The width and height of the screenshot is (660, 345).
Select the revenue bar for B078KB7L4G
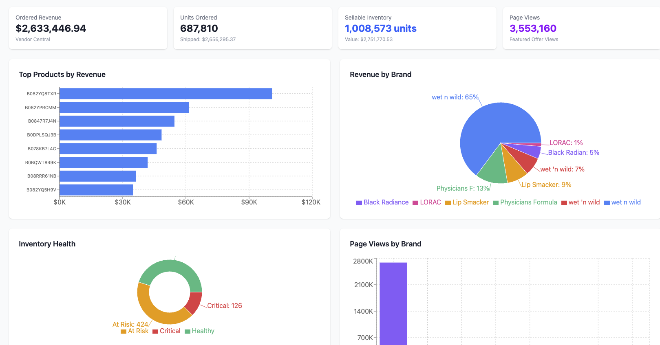[108, 149]
